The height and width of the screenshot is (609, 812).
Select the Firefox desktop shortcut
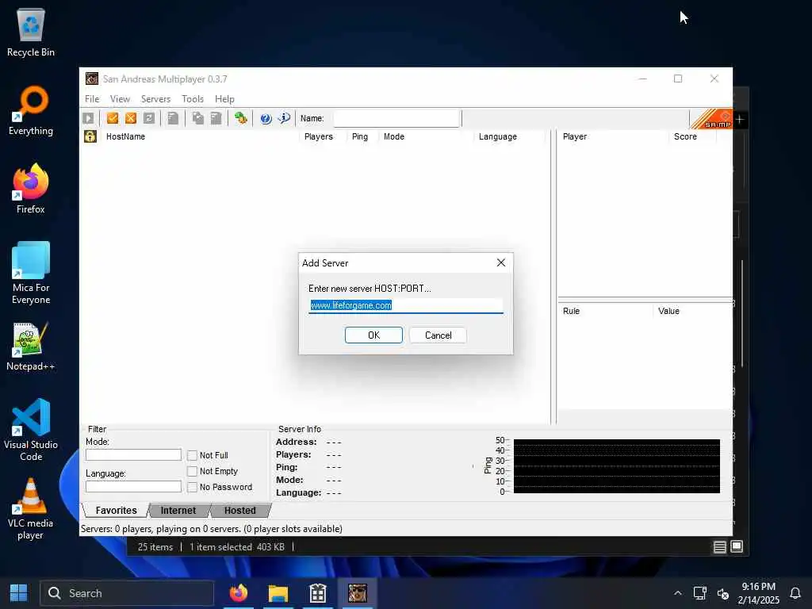(31, 189)
